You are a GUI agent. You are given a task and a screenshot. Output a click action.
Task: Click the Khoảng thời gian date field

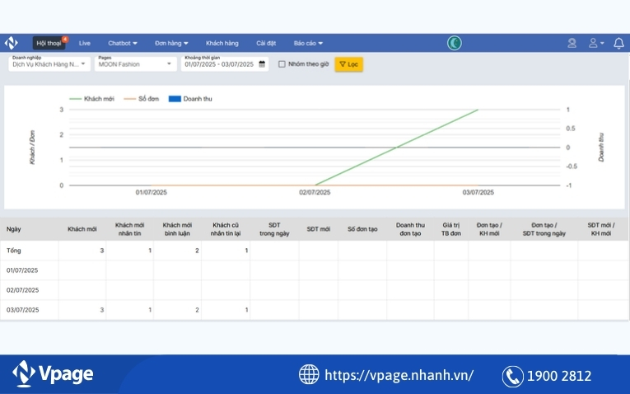219,64
